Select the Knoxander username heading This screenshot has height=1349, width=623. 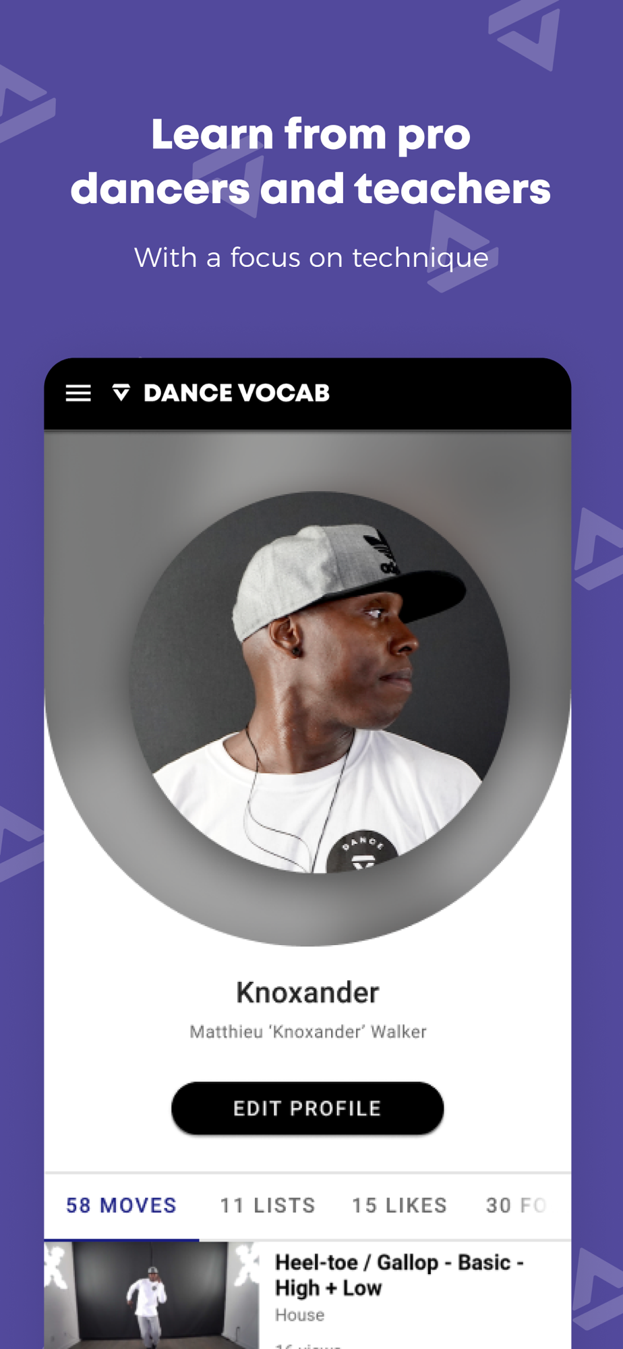[307, 992]
